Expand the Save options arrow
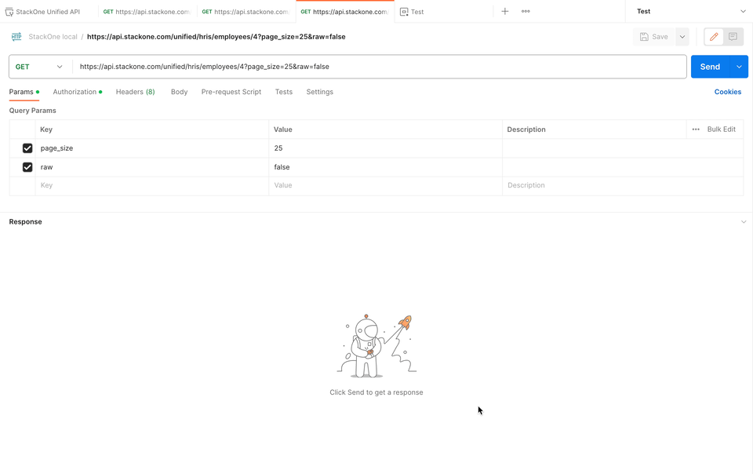Screen dimensions: 753x474 pyautogui.click(x=682, y=37)
